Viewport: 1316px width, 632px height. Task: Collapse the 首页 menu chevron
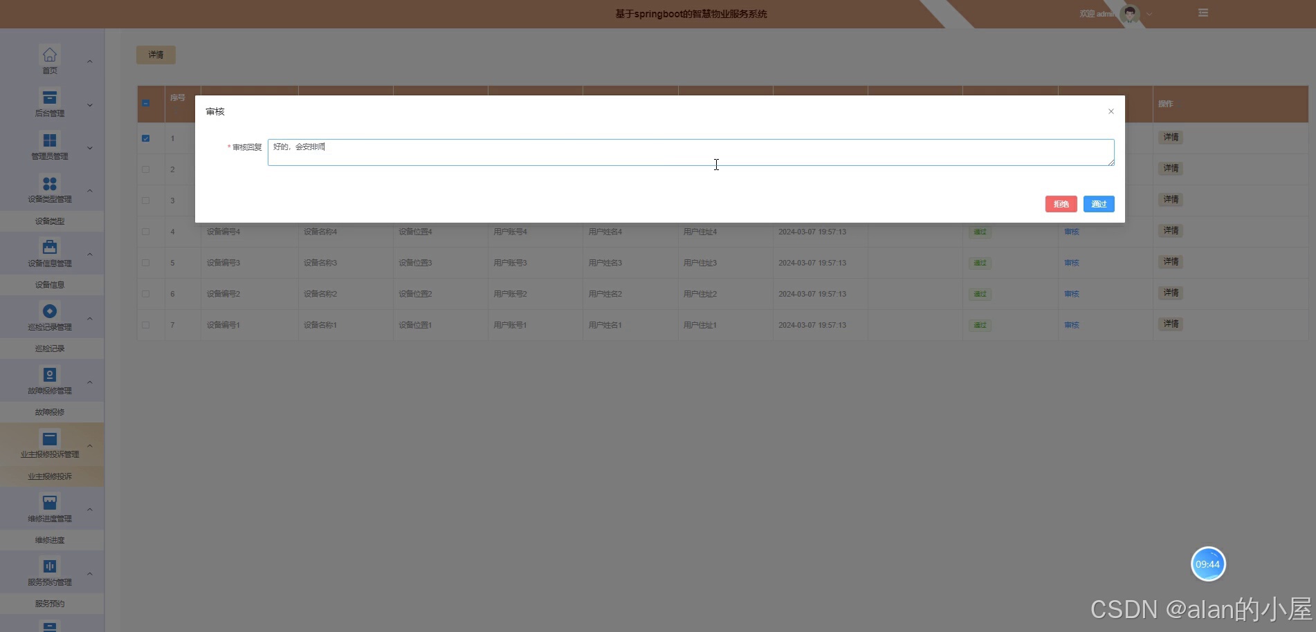89,62
